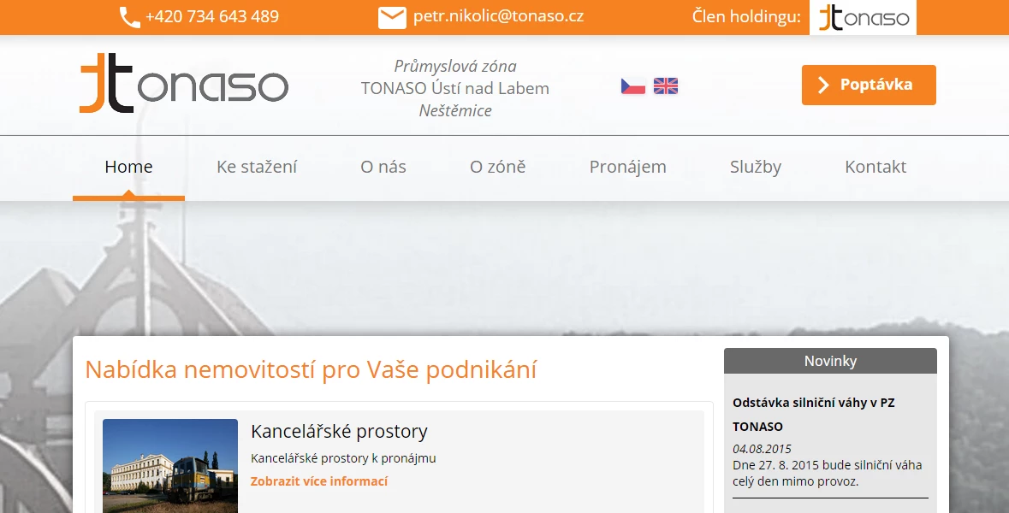Click the Kancelářské prostory heading

pyautogui.click(x=339, y=432)
